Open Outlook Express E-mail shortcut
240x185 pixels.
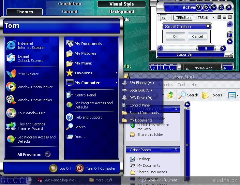click(25, 58)
